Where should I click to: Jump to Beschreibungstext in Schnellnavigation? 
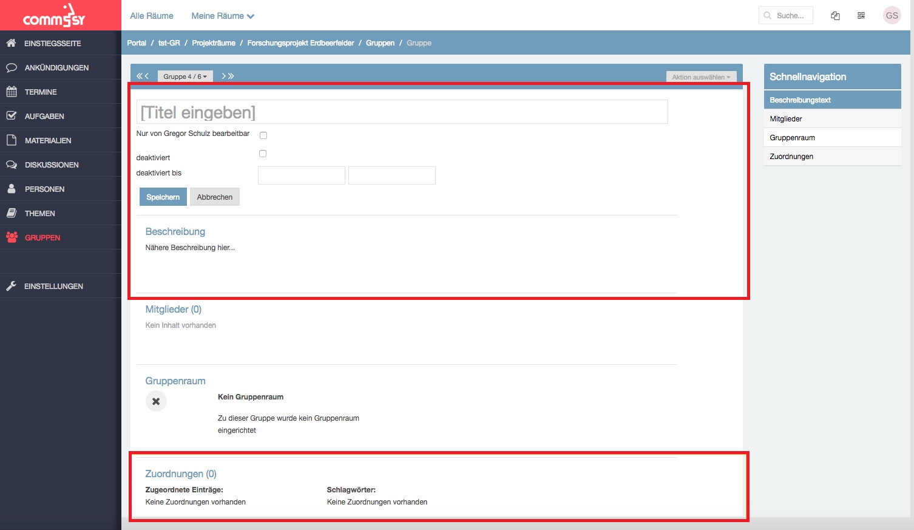tap(832, 100)
